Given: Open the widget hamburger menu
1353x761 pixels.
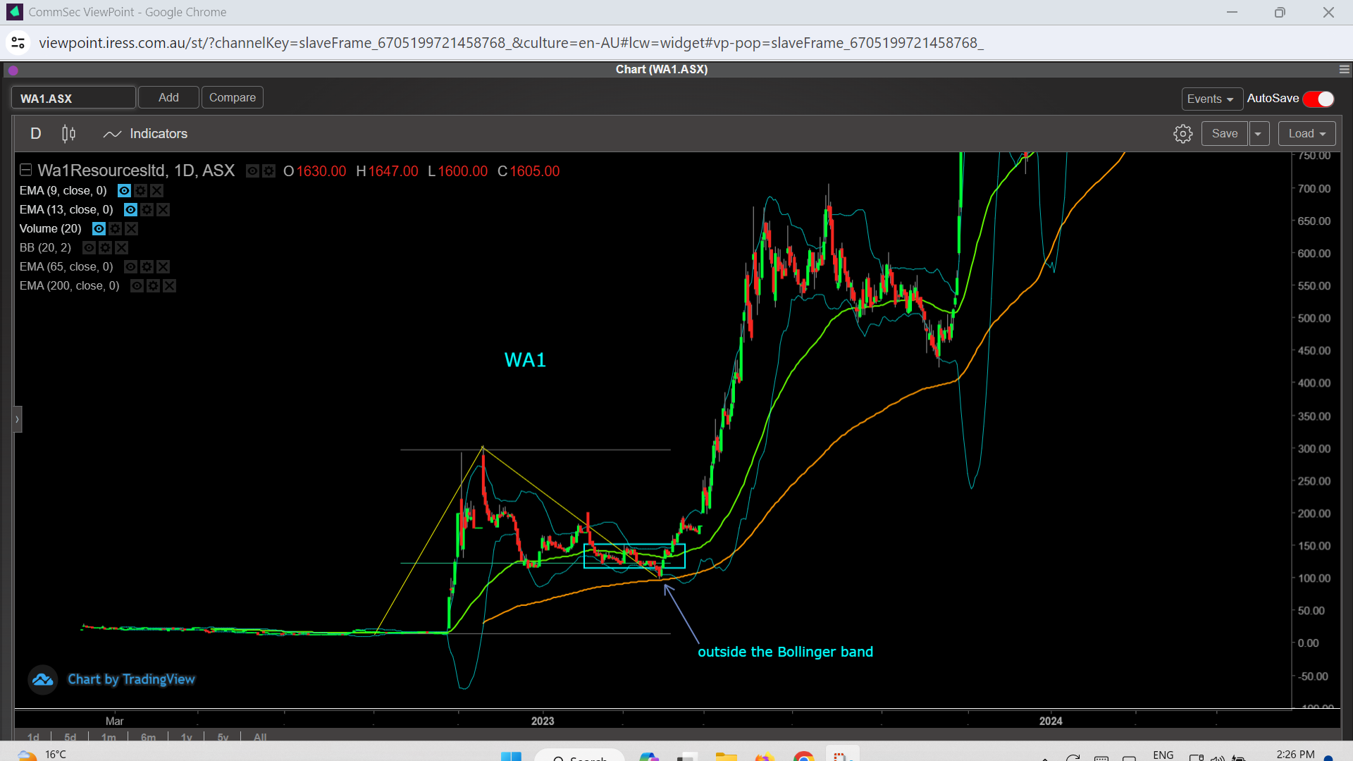Looking at the screenshot, I should point(1344,69).
